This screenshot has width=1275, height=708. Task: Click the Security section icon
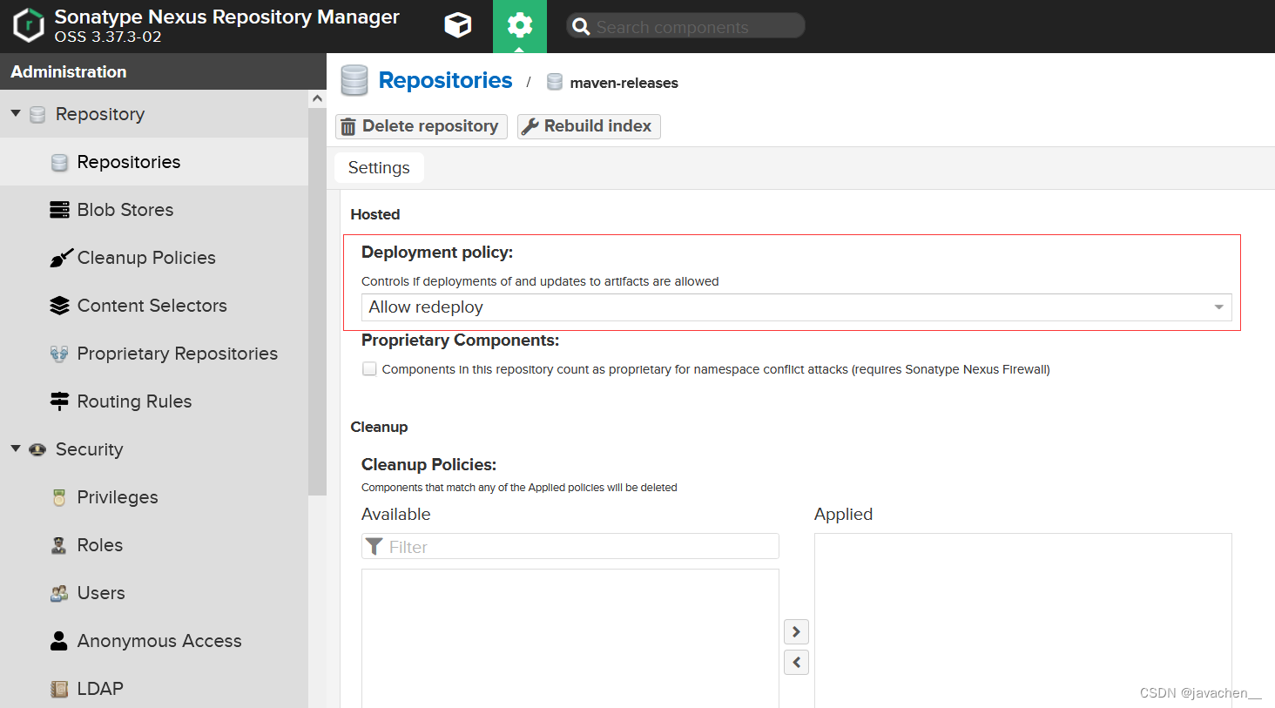tap(37, 449)
